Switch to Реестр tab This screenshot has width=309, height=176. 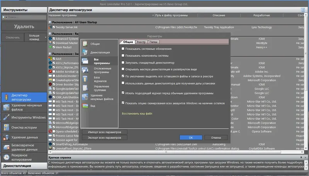141,42
